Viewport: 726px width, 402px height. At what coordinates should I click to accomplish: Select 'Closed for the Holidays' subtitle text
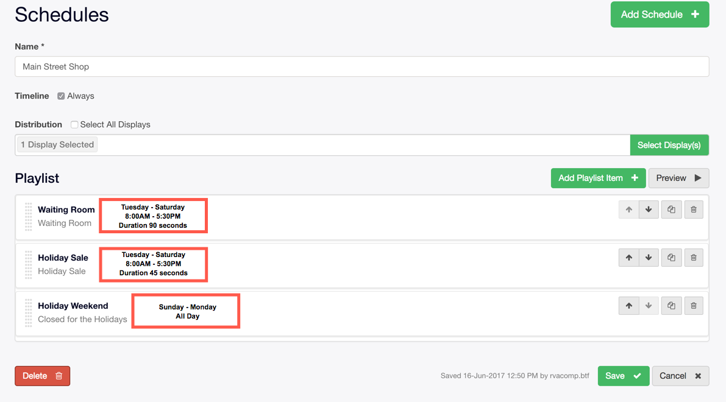pyautogui.click(x=82, y=319)
